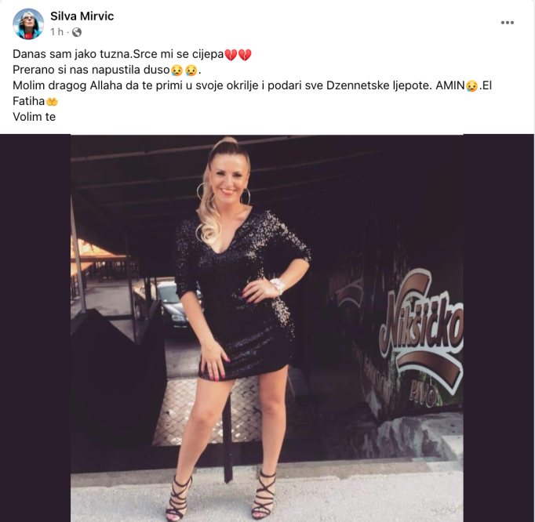Image resolution: width=535 pixels, height=522 pixels.
Task: Click the open-hands emoji after 'Fatiha'
Action: coord(52,102)
